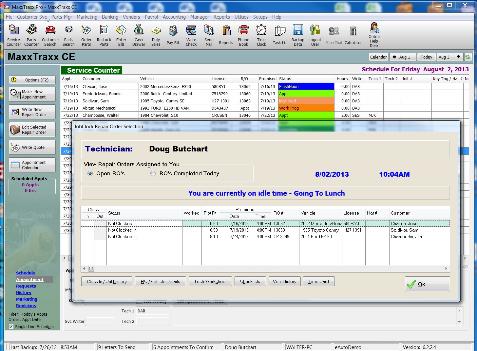Open the Calendar button
Screen dimensions: 477x351
378,57
